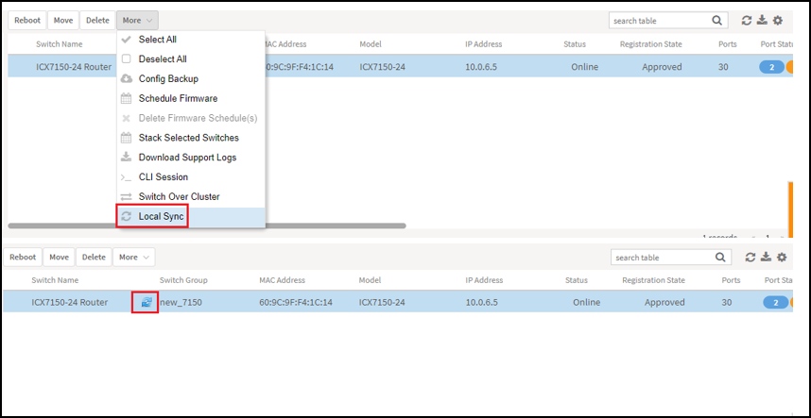811x418 pixels.
Task: Open lower table settings gear
Action: (x=782, y=257)
